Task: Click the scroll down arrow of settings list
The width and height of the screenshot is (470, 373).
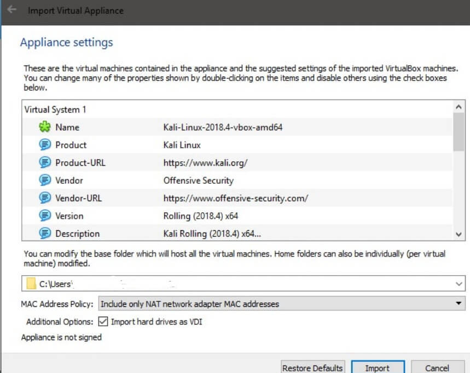Action: [x=459, y=234]
